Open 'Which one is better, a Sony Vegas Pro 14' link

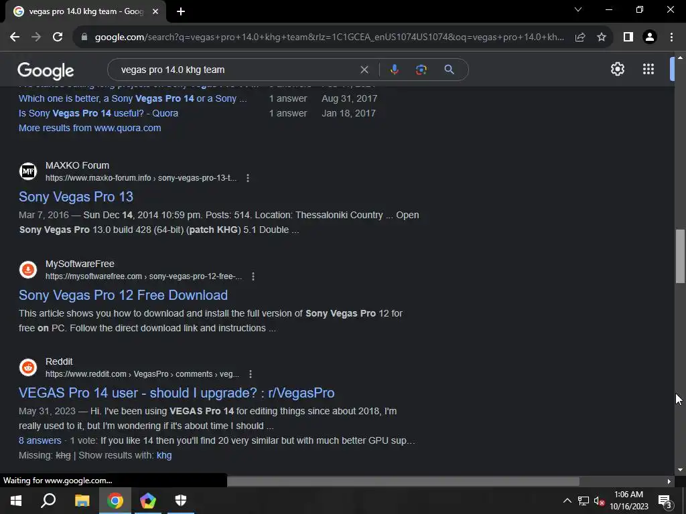(x=133, y=98)
